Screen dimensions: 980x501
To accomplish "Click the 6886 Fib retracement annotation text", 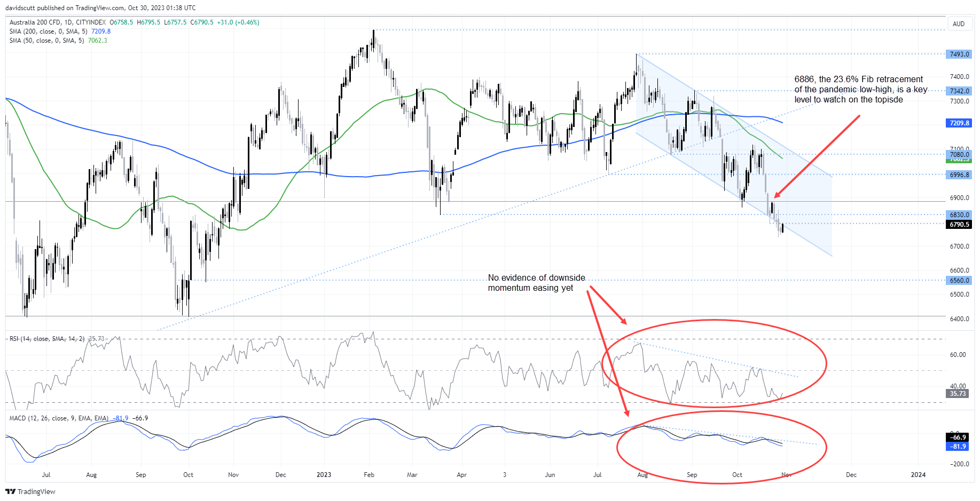I will (861, 90).
